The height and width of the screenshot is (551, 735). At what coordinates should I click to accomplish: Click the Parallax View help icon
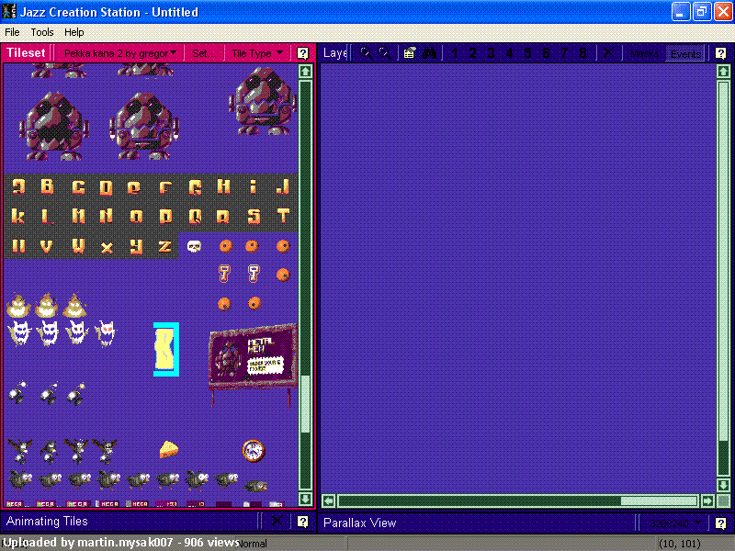click(x=721, y=523)
